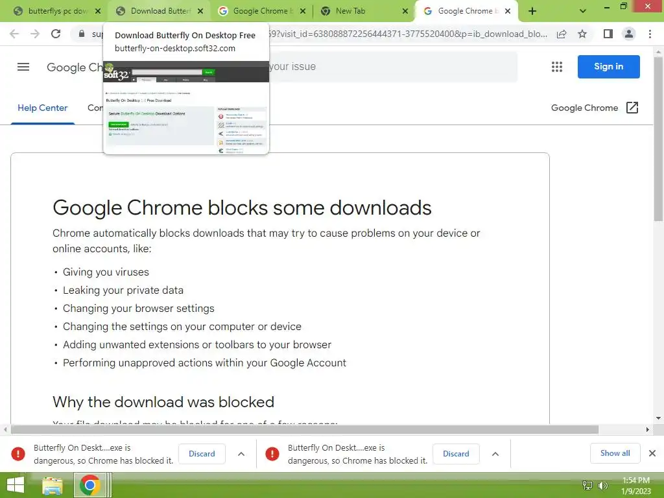Discard the first blocked download
Viewport: 664px width, 498px height.
[202, 453]
